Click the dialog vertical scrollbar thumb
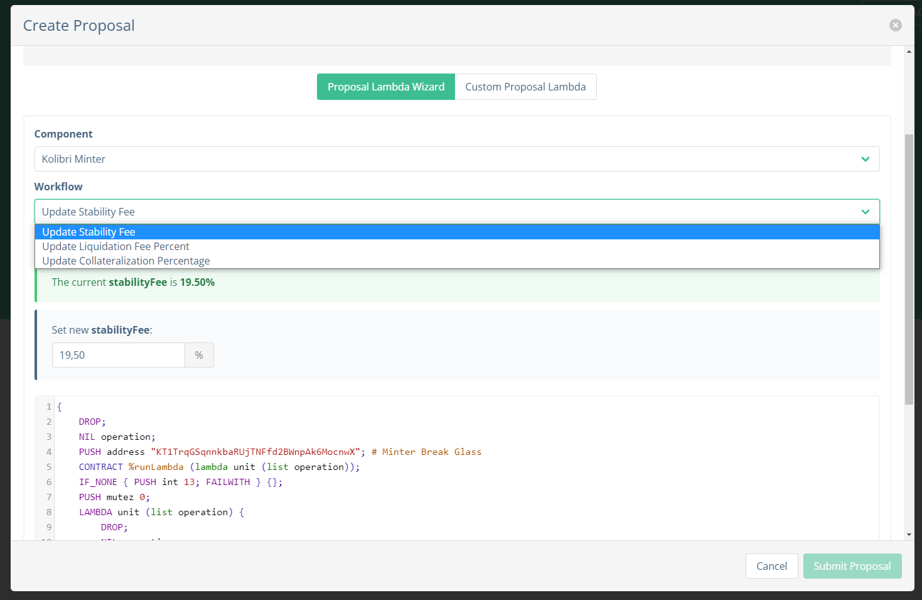The width and height of the screenshot is (922, 600). tap(909, 269)
